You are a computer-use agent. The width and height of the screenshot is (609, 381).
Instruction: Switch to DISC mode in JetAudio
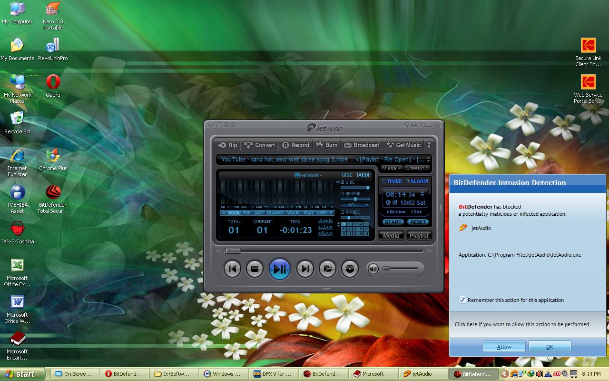pyautogui.click(x=347, y=175)
